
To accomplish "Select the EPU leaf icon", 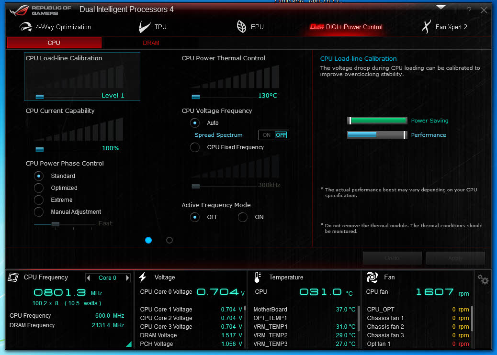I will 242,27.
